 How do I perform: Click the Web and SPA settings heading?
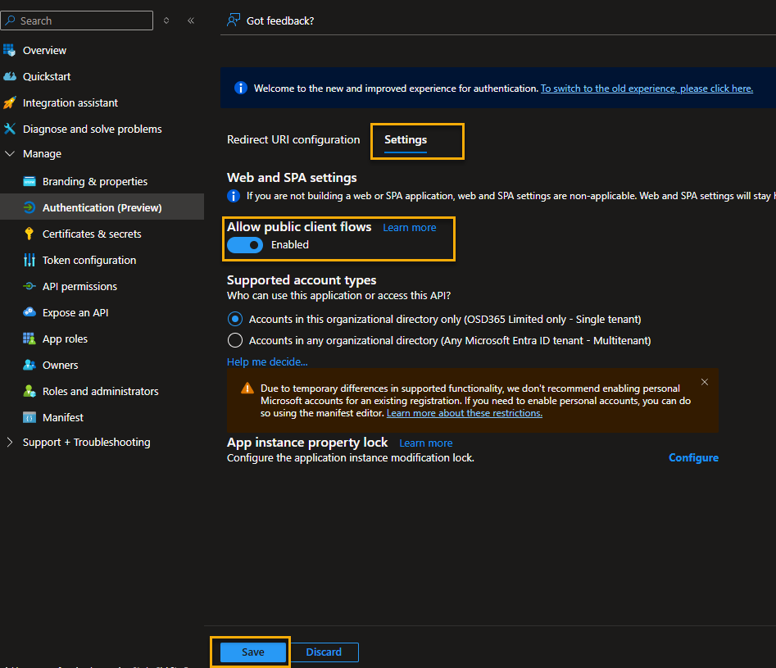(x=292, y=177)
